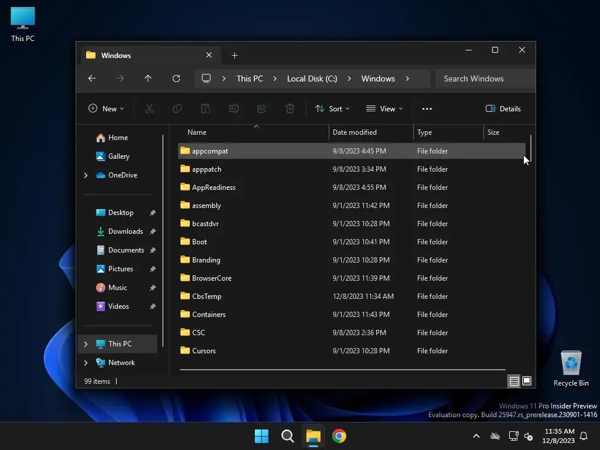Open pinned Pictures folder

pos(121,268)
